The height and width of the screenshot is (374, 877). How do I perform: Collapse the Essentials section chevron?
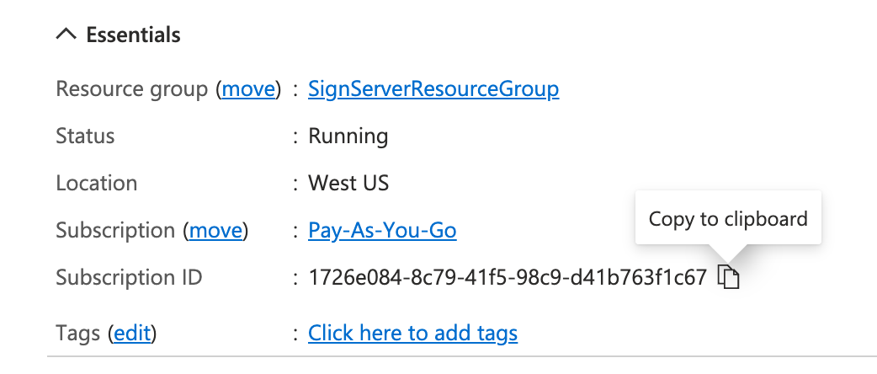pyautogui.click(x=65, y=35)
